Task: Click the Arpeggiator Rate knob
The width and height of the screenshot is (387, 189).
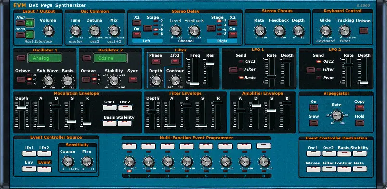Action: point(337,115)
